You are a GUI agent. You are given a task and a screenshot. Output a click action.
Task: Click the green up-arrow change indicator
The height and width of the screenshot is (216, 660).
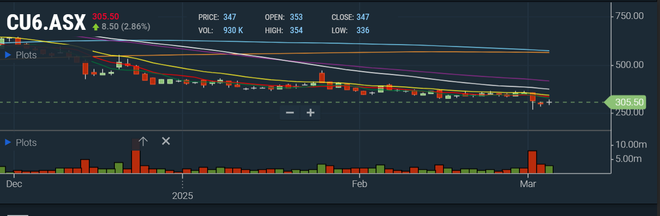point(96,27)
